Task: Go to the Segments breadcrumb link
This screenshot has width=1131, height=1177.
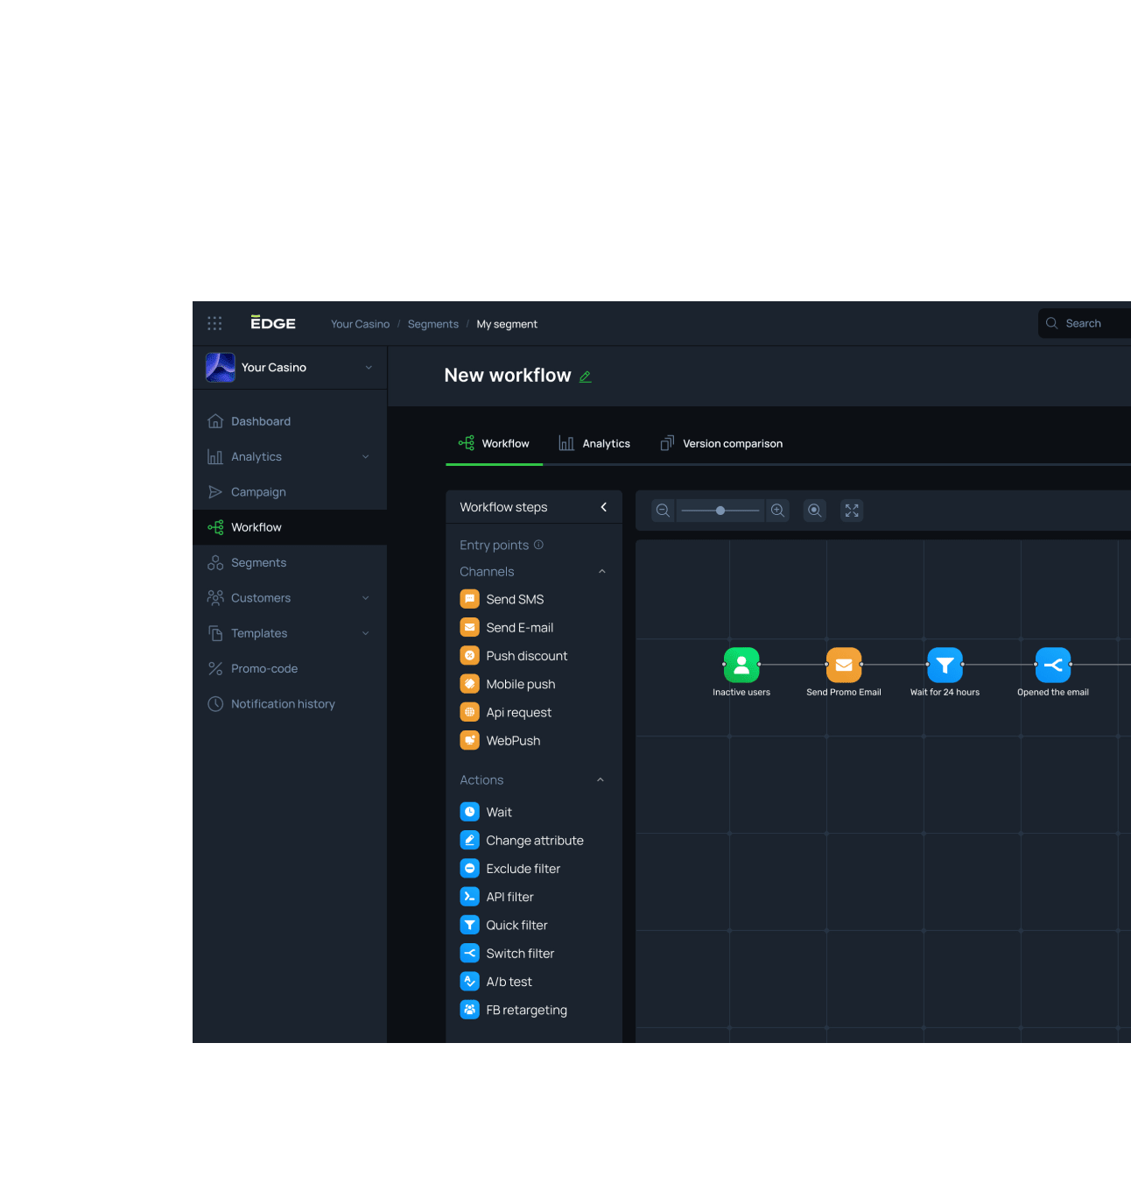Action: pos(432,324)
